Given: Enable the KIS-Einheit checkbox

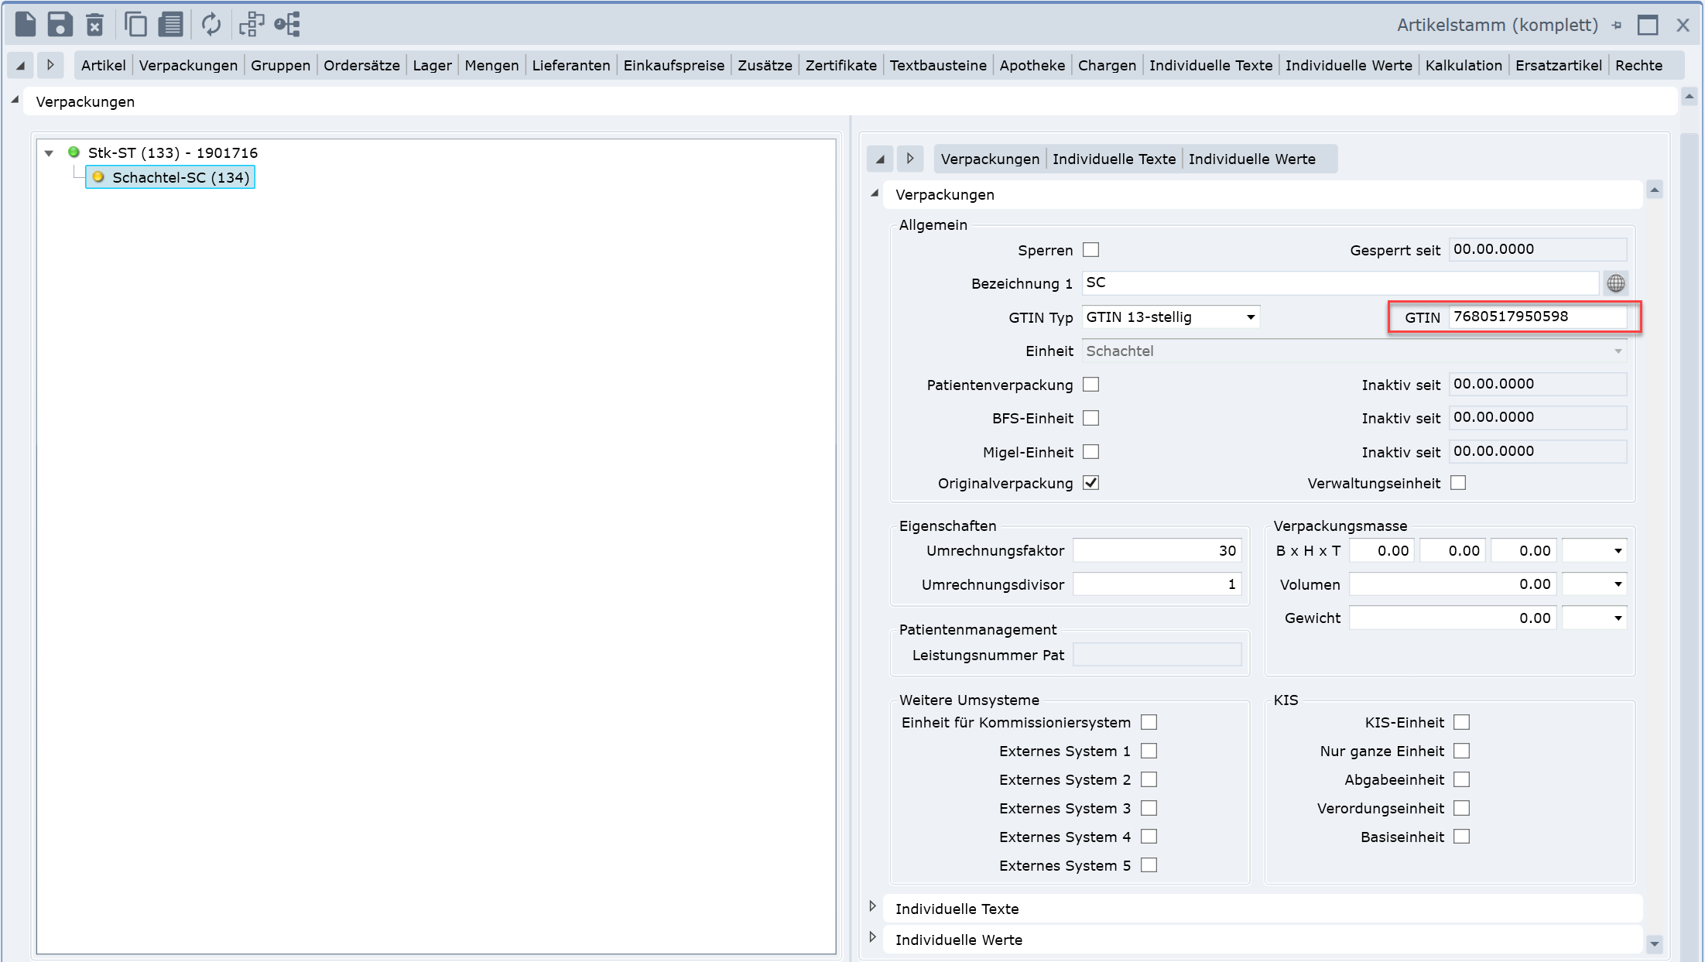Looking at the screenshot, I should pyautogui.click(x=1461, y=722).
